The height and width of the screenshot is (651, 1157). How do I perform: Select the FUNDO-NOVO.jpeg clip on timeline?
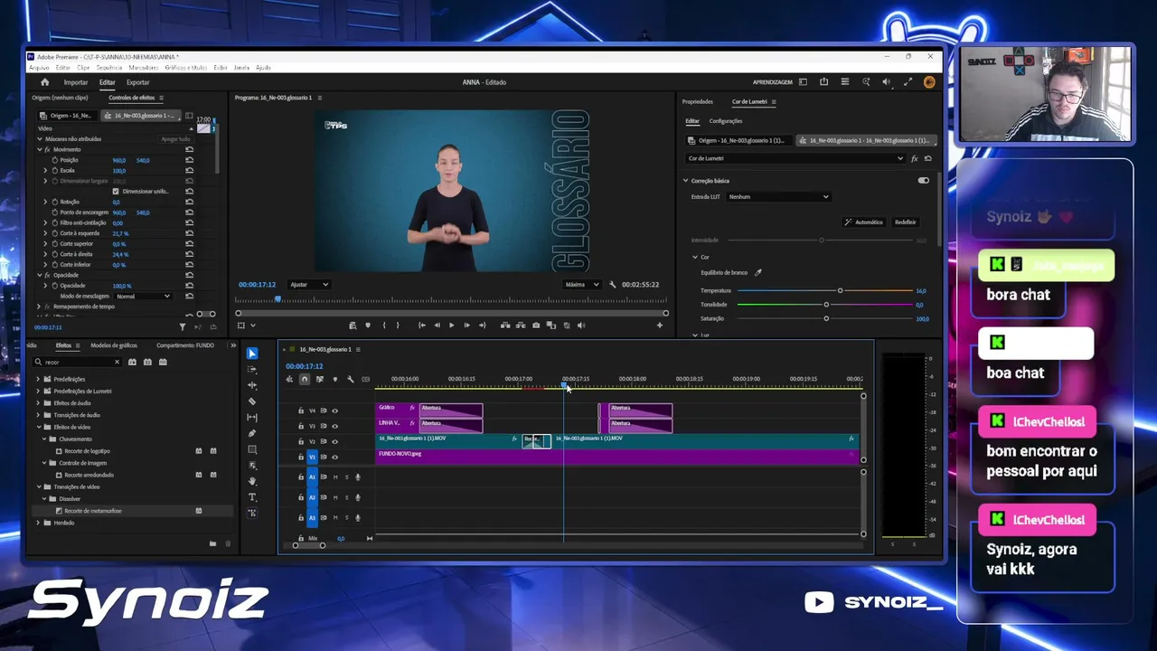click(x=616, y=457)
